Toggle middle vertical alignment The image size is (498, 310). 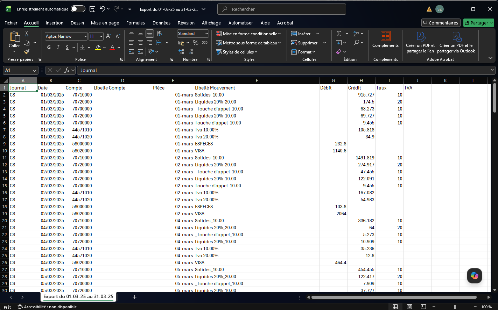pyautogui.click(x=140, y=34)
